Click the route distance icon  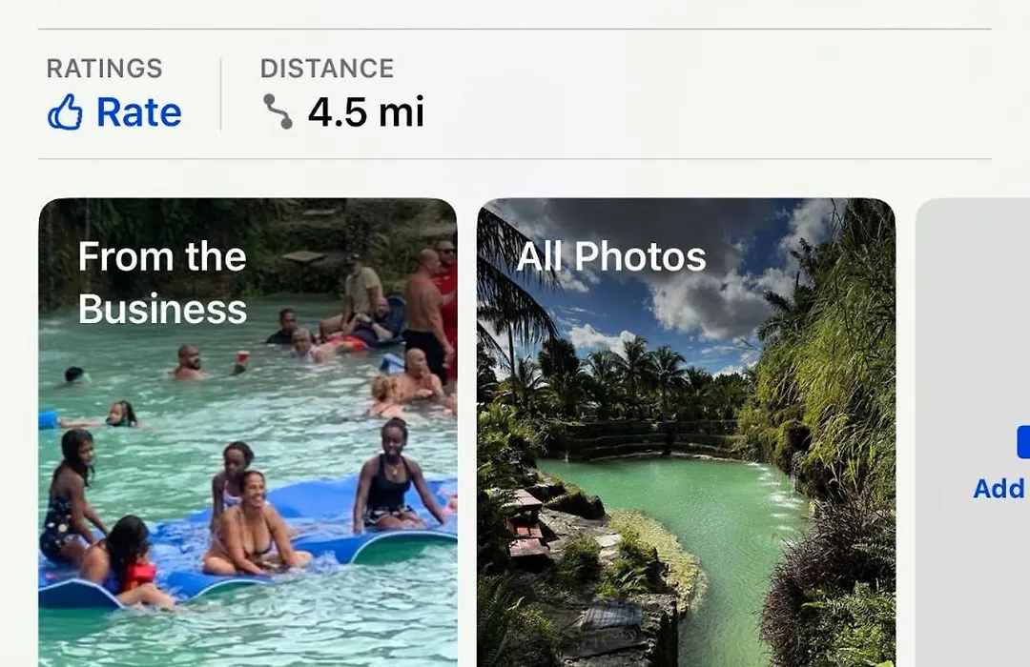[278, 111]
